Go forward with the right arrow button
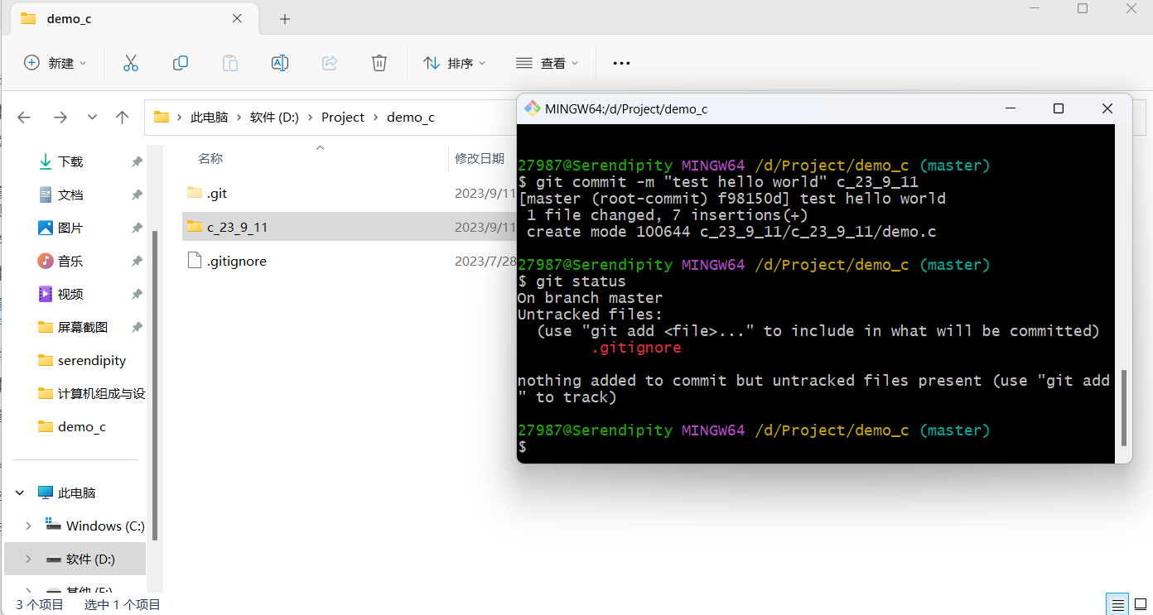The height and width of the screenshot is (615, 1153). pos(60,118)
